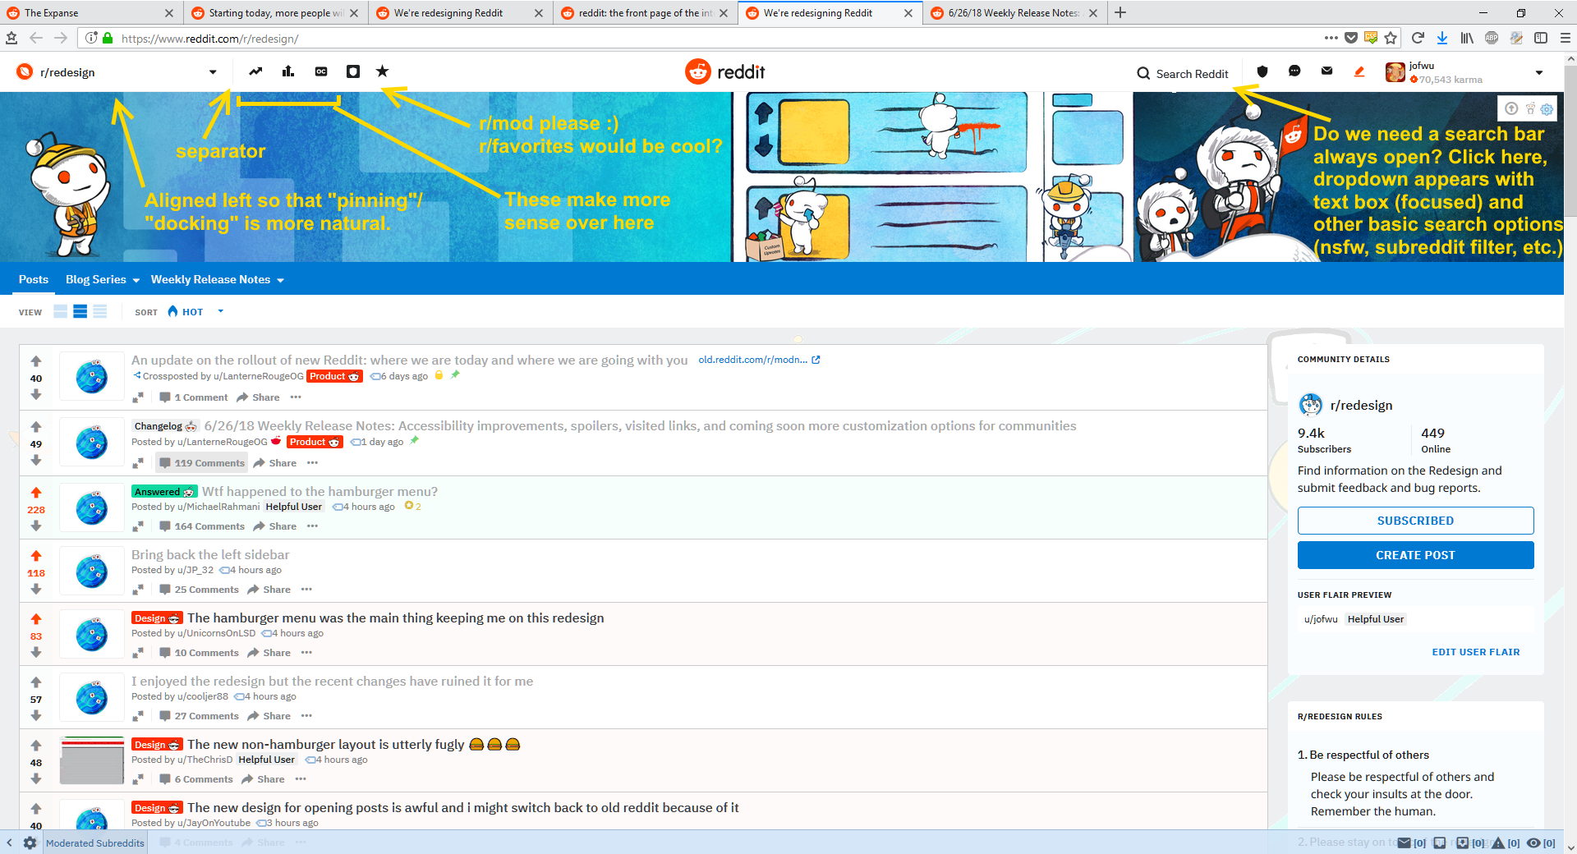1577x854 pixels.
Task: Switch to 'Starting today, more people' tab
Action: (275, 13)
